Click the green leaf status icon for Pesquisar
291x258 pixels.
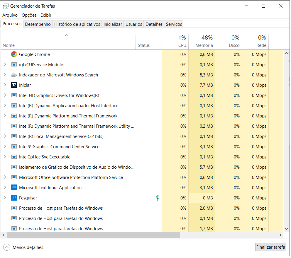(x=158, y=198)
